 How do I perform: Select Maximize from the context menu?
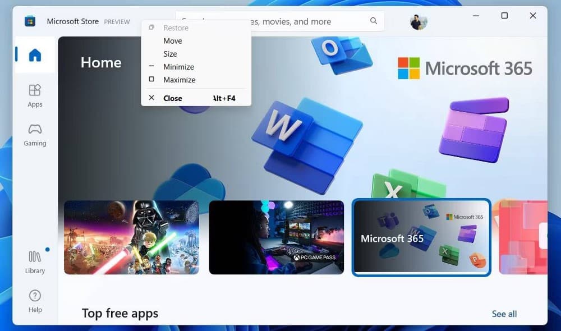(179, 80)
